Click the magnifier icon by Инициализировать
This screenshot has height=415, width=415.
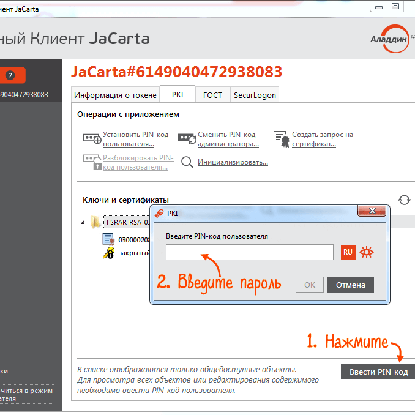click(x=187, y=162)
